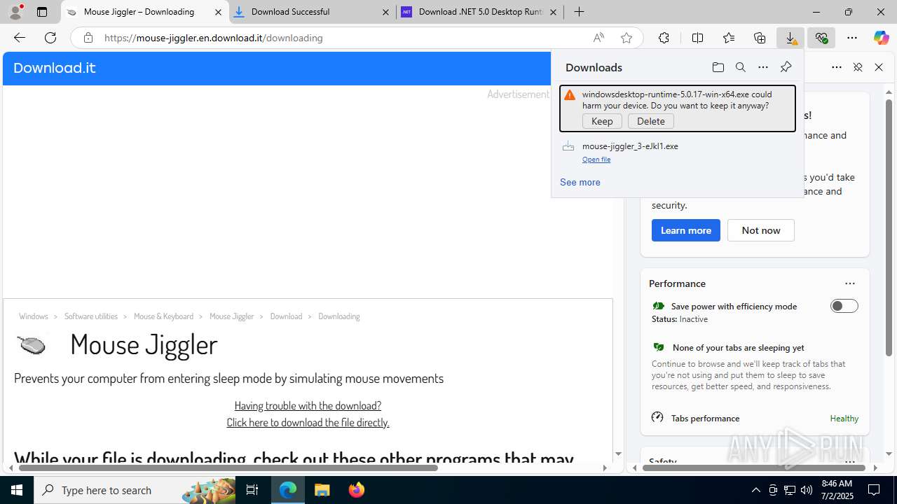897x504 pixels.
Task: Search downloads with magnifier icon
Action: click(x=741, y=67)
